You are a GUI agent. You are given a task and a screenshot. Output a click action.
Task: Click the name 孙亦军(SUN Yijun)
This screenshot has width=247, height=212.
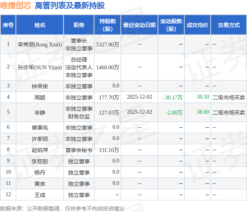(x=40, y=67)
